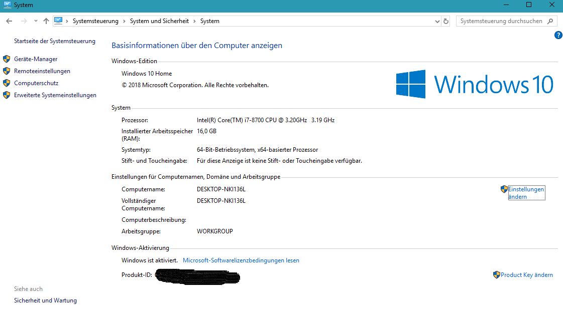Click the System window title bar icon
Screen dimensions: 563x313
click(x=7, y=5)
